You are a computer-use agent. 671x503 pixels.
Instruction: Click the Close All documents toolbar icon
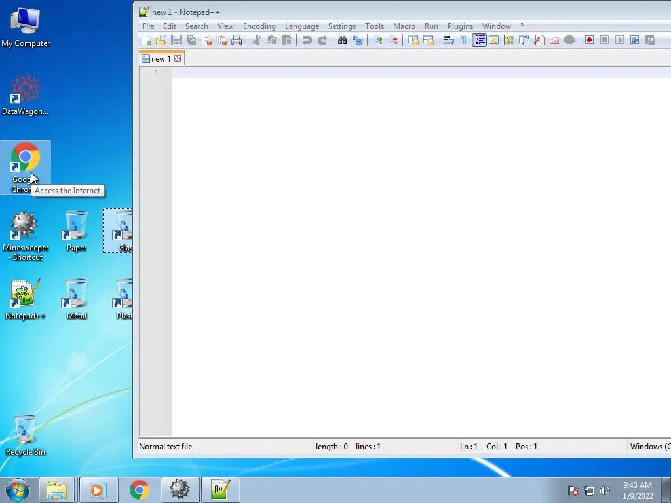(221, 40)
